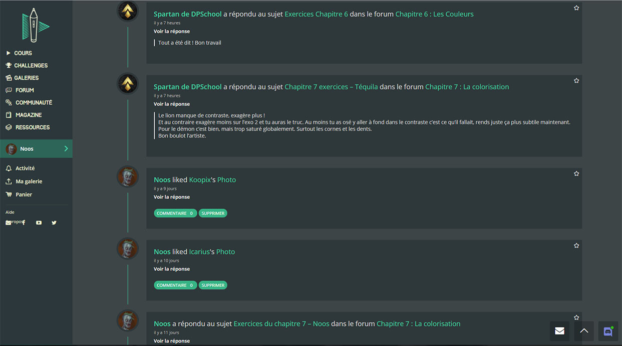
Task: Open the Exercices Chapitre 6 topic link
Action: pyautogui.click(x=316, y=14)
